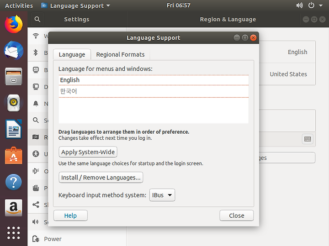Launch Amazon from the dock
329x246 pixels.
[14, 208]
